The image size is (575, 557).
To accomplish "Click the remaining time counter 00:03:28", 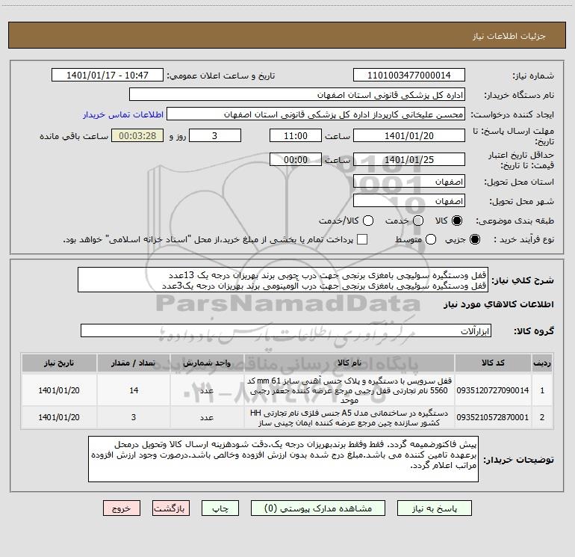I will point(137,135).
